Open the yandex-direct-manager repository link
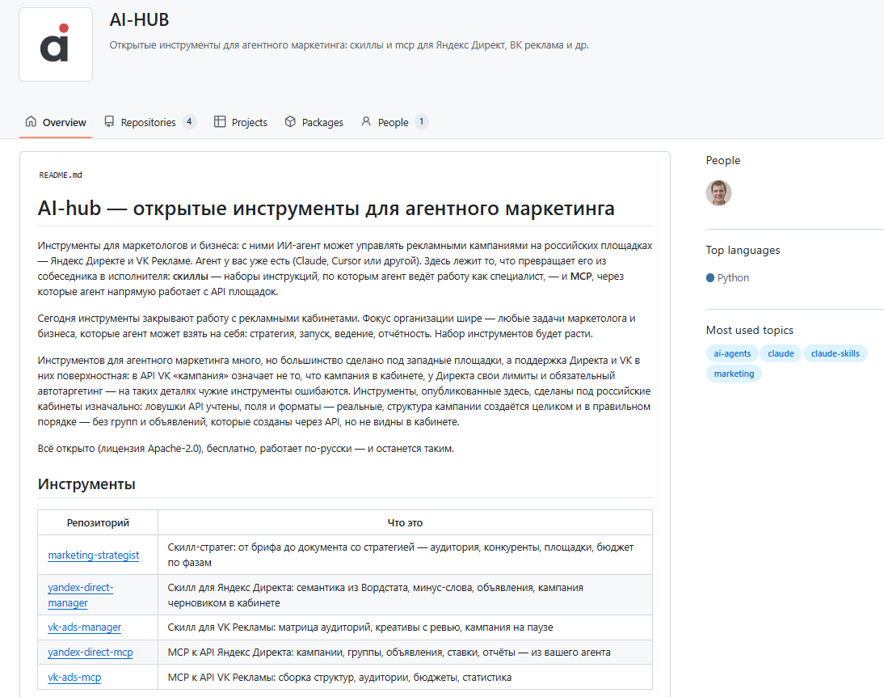884x697 pixels. pos(81,595)
